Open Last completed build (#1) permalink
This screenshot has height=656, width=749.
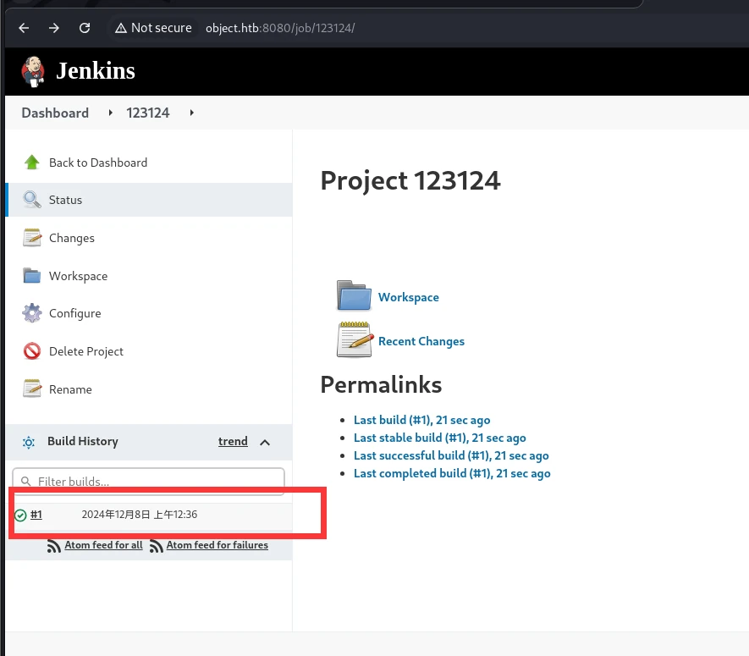click(x=452, y=473)
